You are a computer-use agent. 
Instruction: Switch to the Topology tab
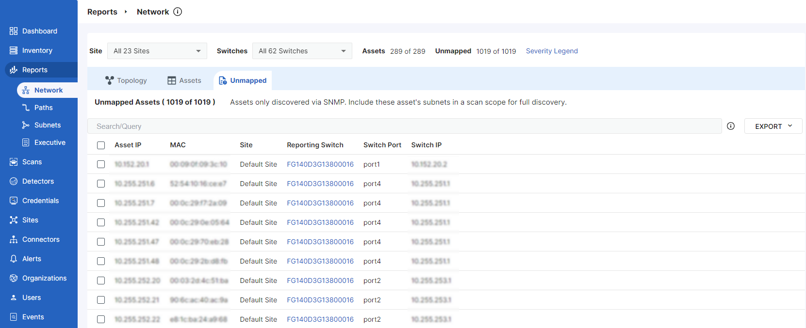(x=126, y=80)
